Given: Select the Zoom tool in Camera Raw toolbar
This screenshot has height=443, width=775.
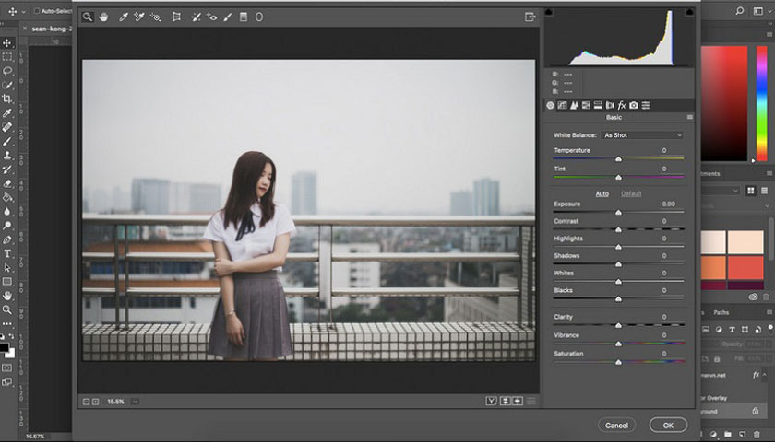Looking at the screenshot, I should tap(87, 17).
